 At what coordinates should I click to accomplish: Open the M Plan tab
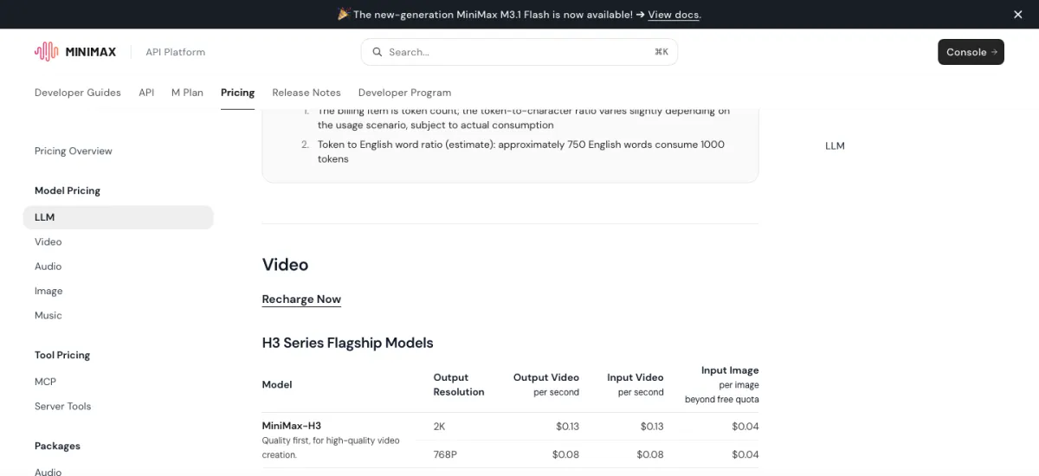(187, 93)
